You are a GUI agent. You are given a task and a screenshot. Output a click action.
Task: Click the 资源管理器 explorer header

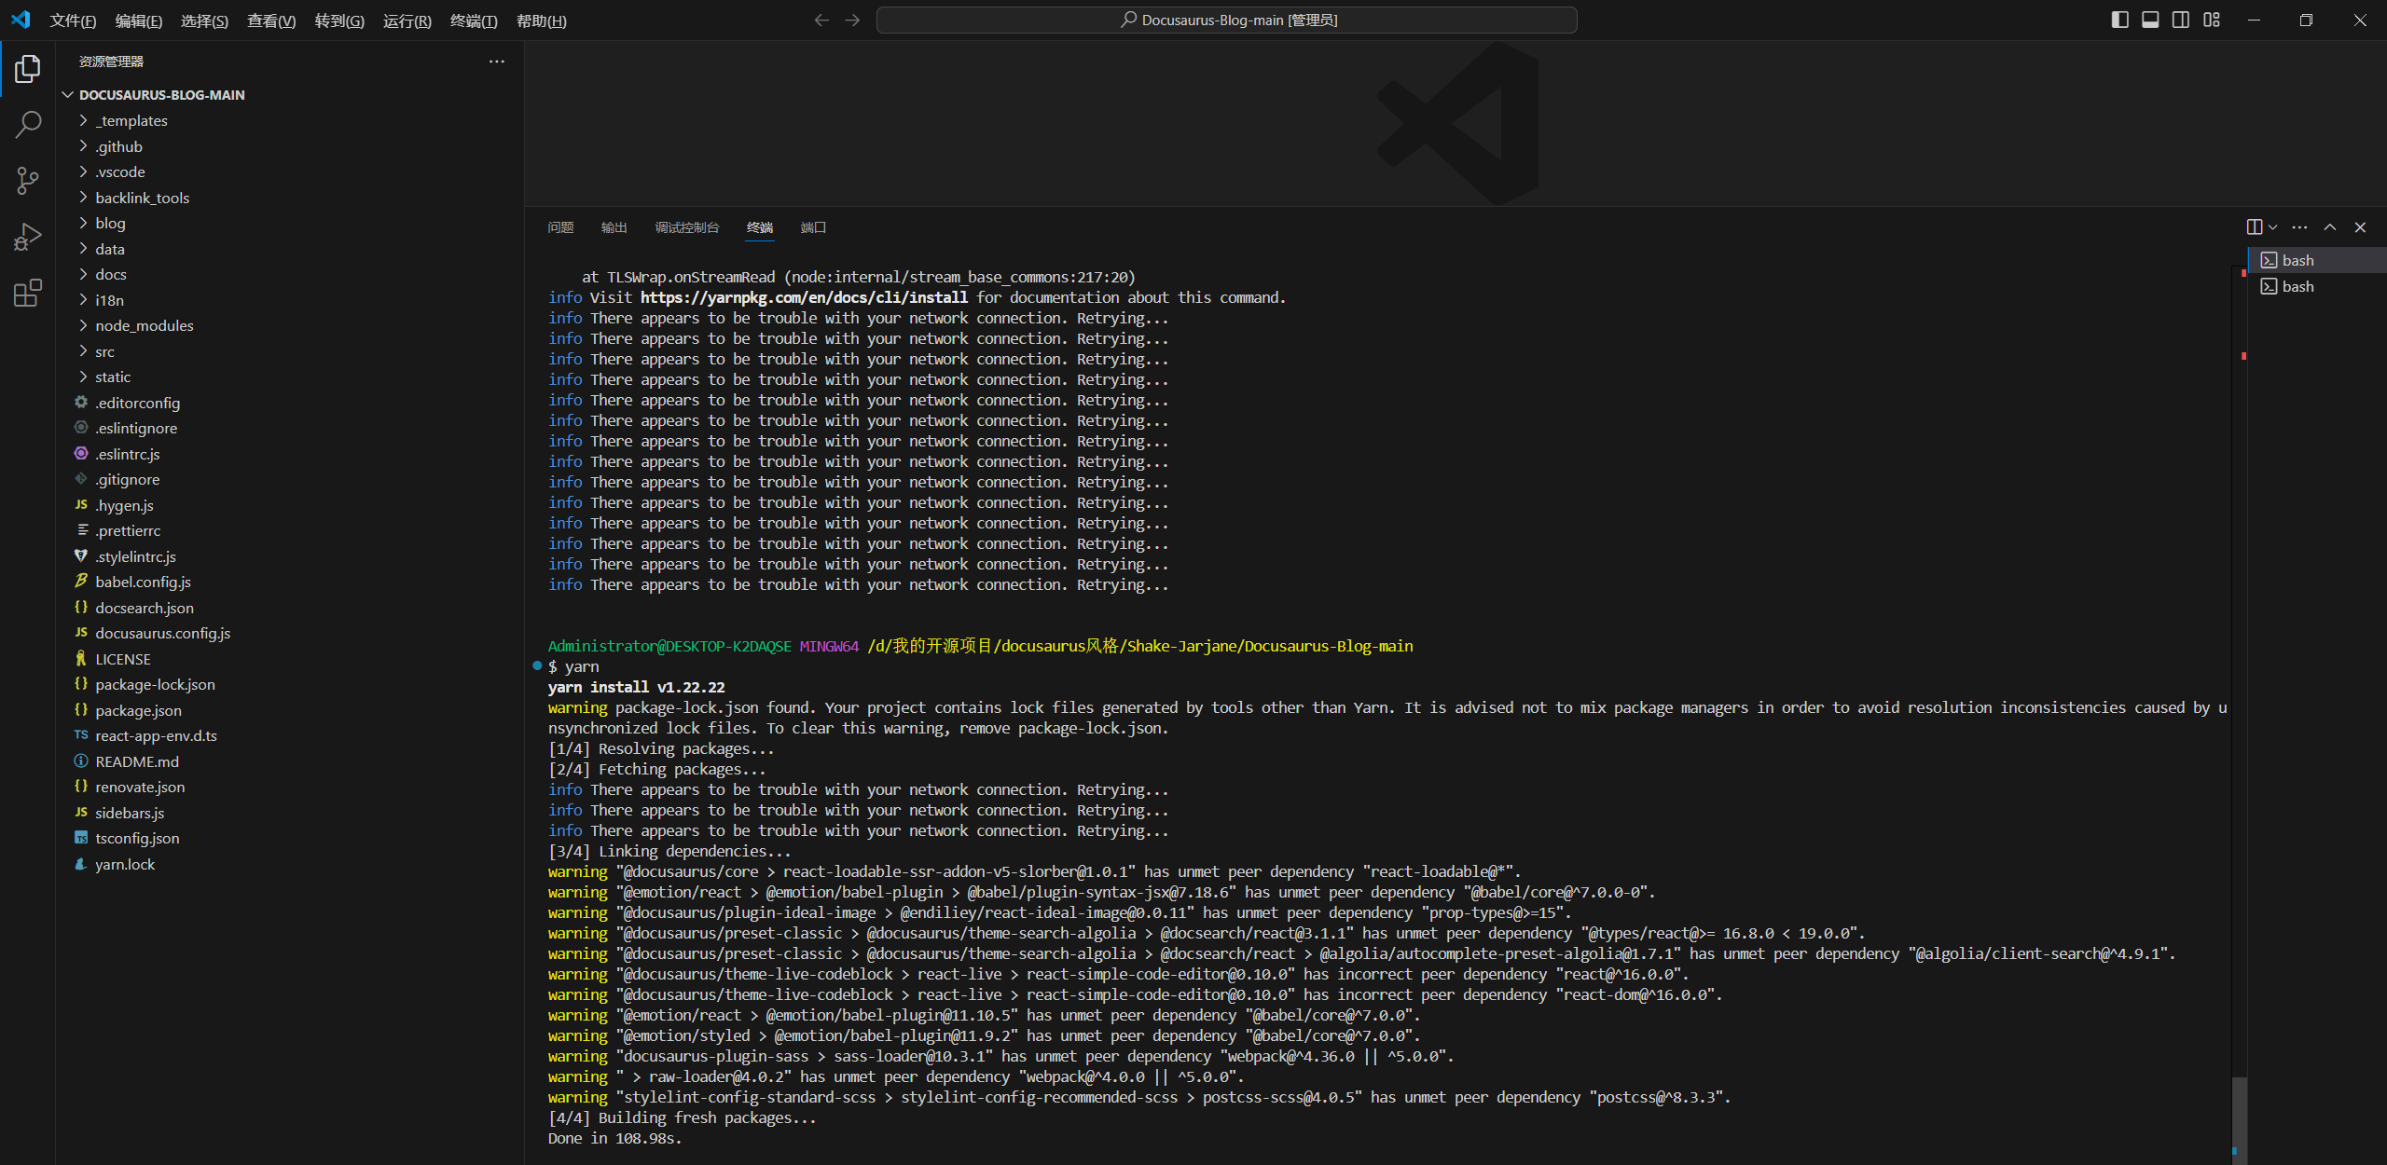111,62
